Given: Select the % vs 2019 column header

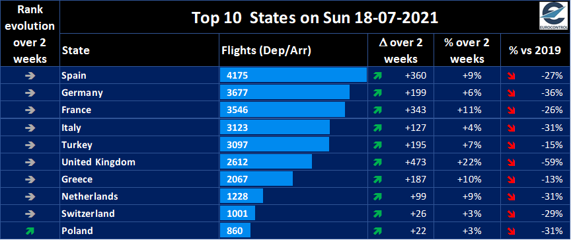Looking at the screenshot, I should (535, 50).
